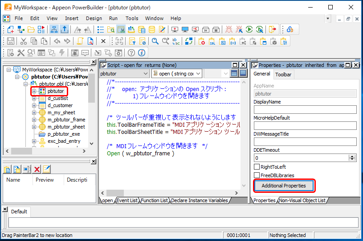The height and width of the screenshot is (241, 363).
Task: Click the Inherit toolbar icon
Action: [21, 29]
